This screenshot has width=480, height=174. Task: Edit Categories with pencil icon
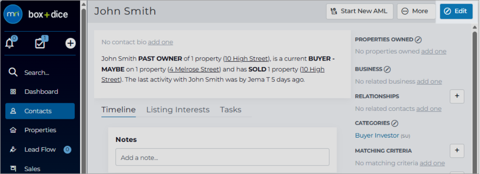pos(395,123)
